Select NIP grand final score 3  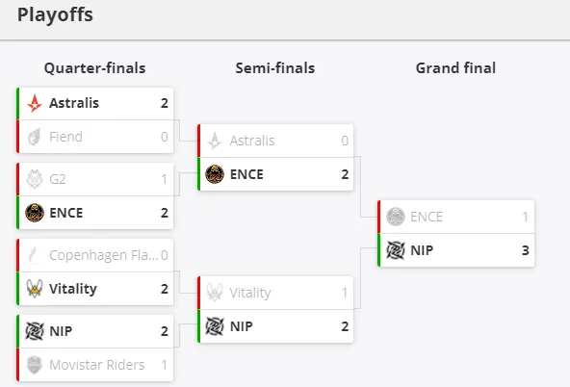click(x=526, y=250)
